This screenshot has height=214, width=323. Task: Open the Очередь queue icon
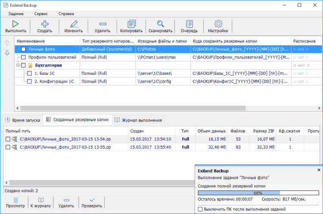pos(189,24)
